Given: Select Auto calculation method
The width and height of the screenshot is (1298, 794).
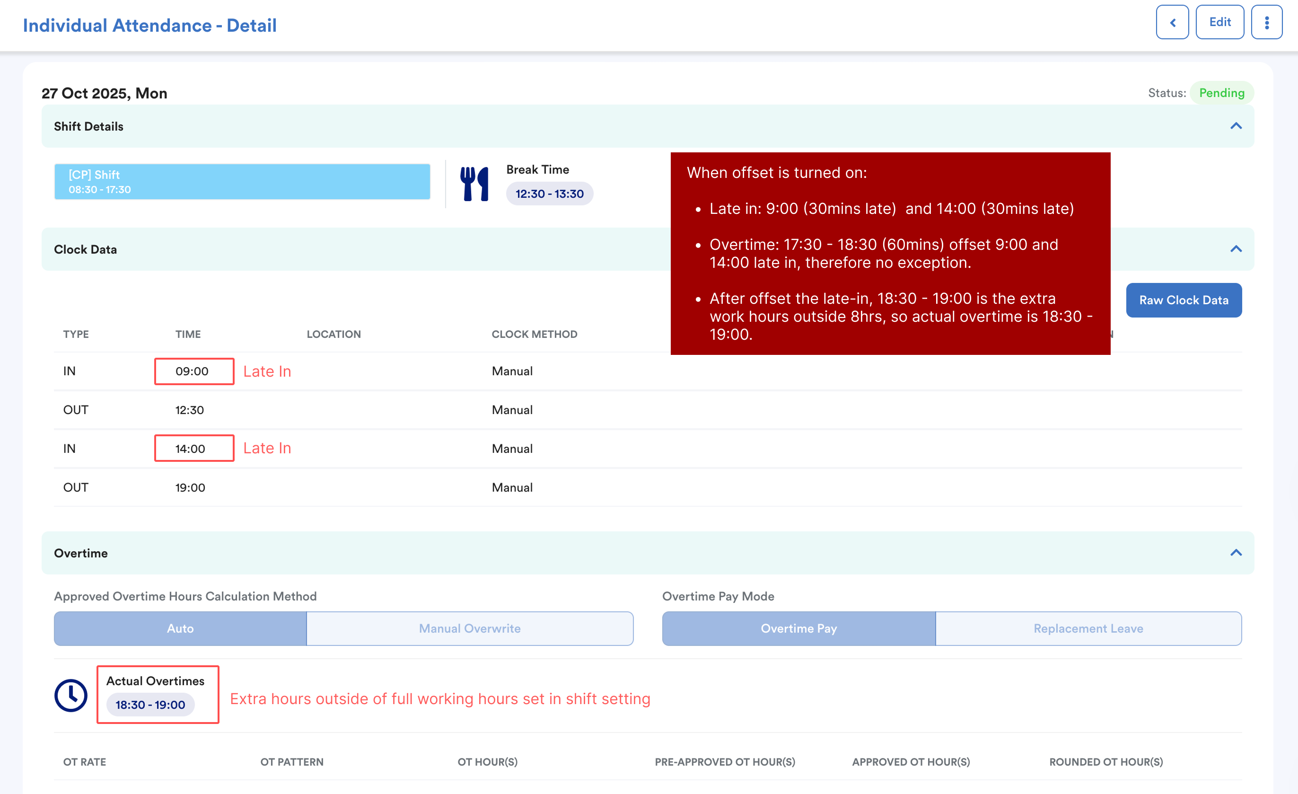Looking at the screenshot, I should [180, 628].
